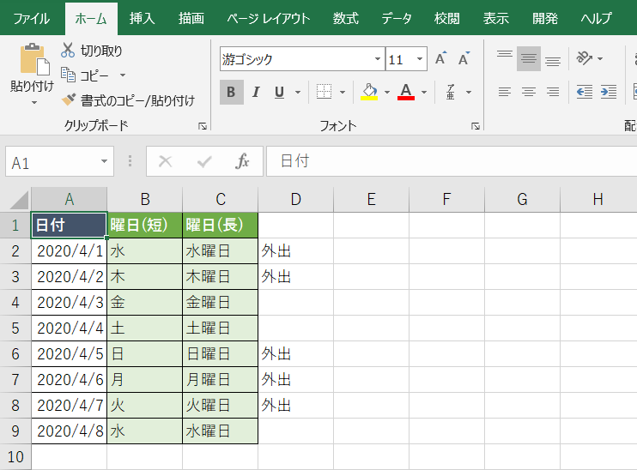
Task: Open the font name dropdown
Action: (x=378, y=59)
